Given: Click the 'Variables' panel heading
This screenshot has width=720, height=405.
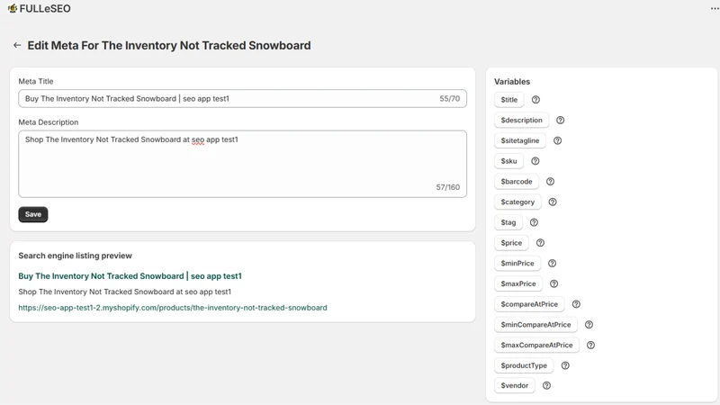Looking at the screenshot, I should [x=512, y=82].
